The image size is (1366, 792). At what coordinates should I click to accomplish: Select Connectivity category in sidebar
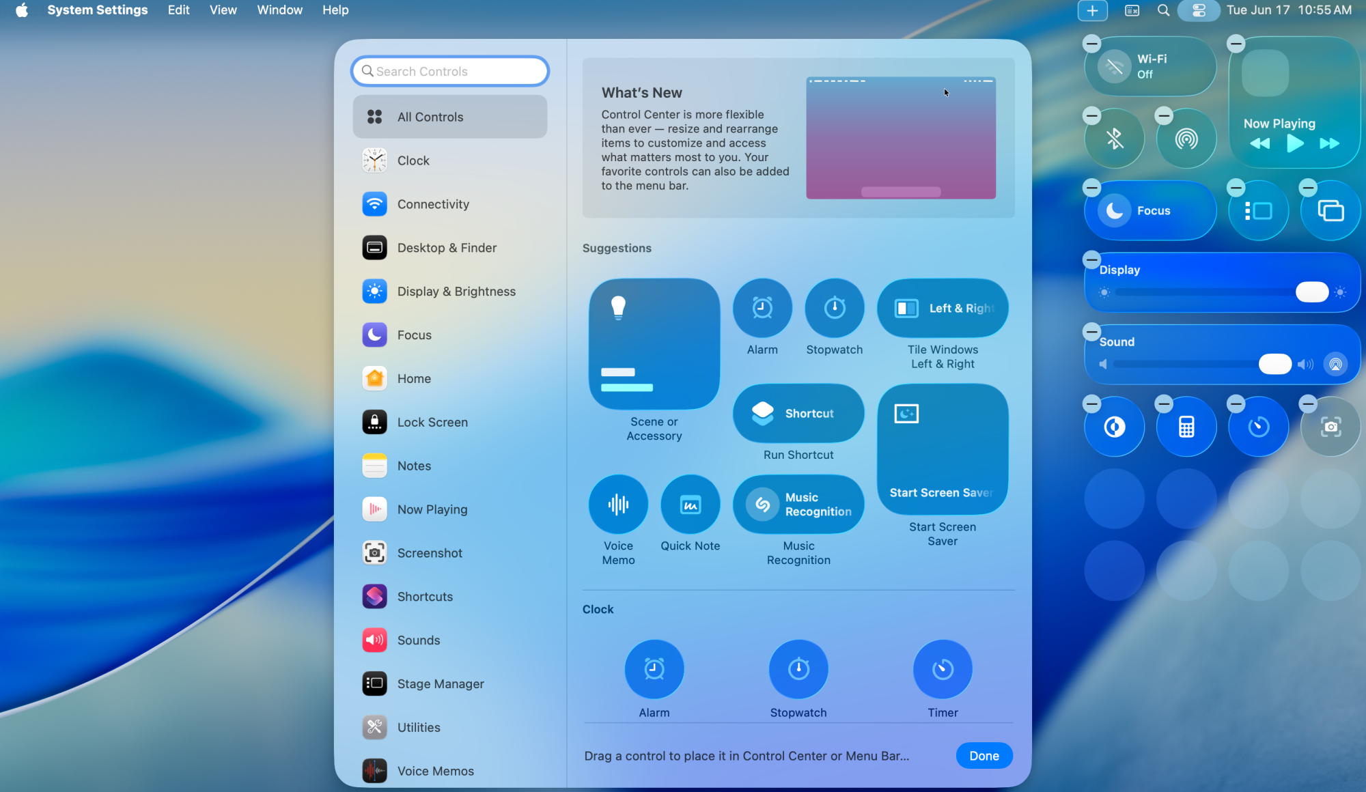433,204
